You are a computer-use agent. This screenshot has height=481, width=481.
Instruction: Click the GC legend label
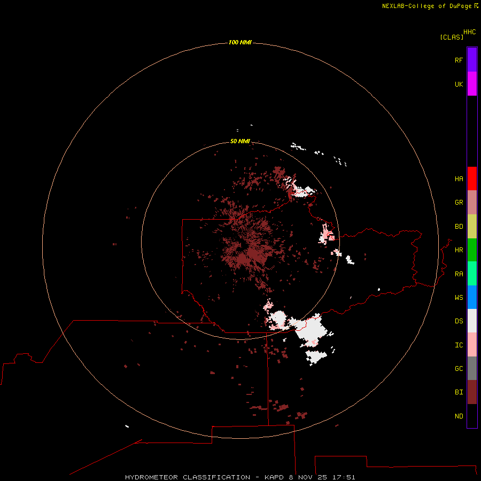click(459, 368)
